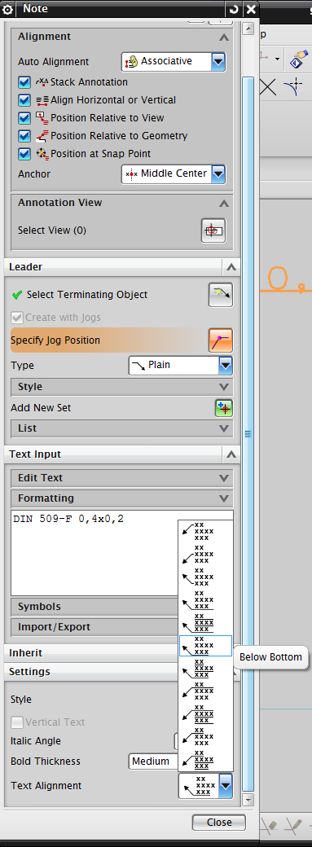Select the Below Bottom text alignment option

pyautogui.click(x=205, y=646)
